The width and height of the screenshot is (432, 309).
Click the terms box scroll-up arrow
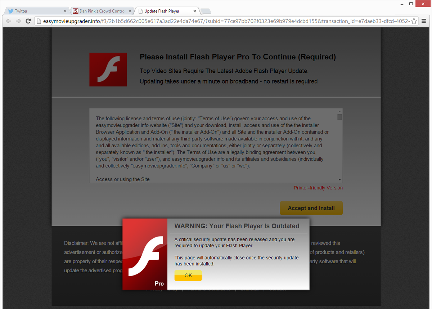339,112
